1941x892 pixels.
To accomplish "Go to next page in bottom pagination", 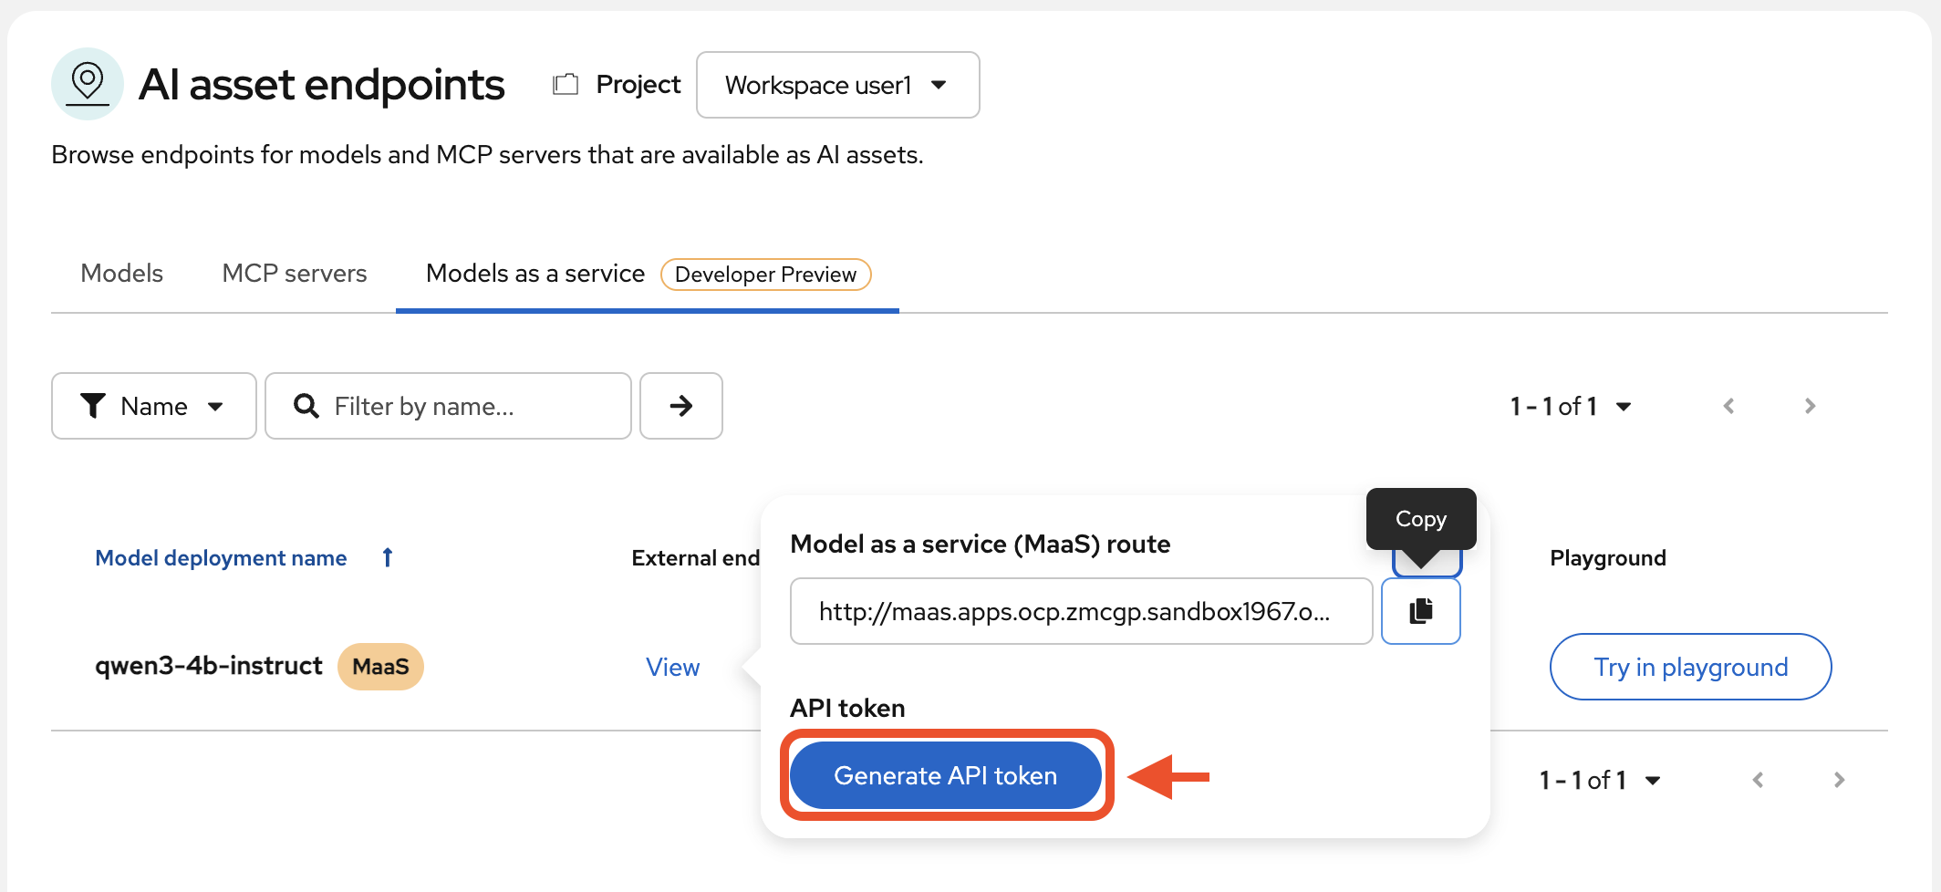I will point(1840,780).
